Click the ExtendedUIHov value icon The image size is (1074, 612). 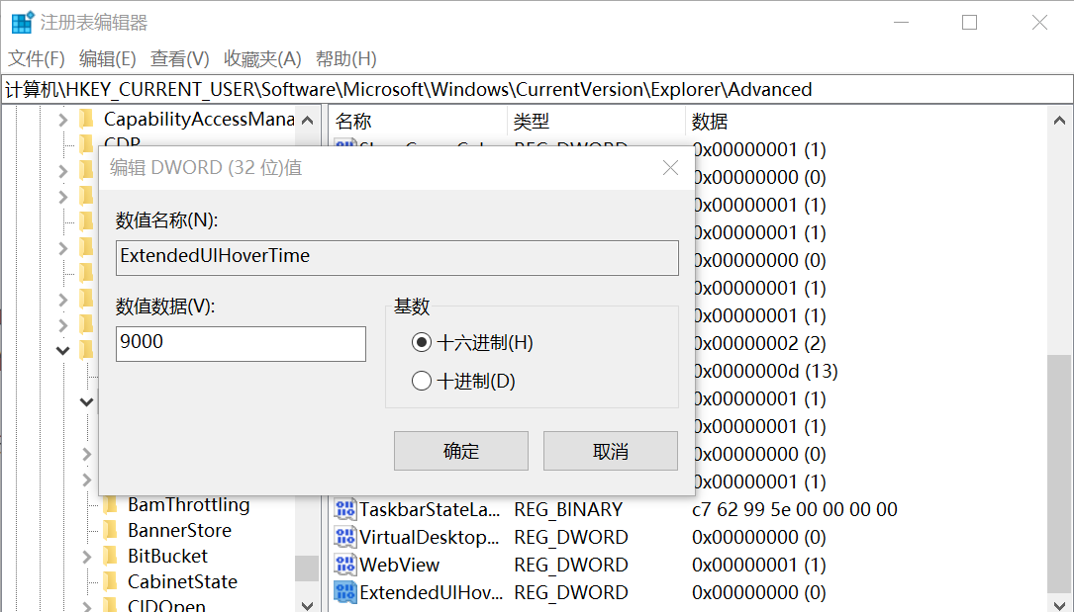[343, 592]
